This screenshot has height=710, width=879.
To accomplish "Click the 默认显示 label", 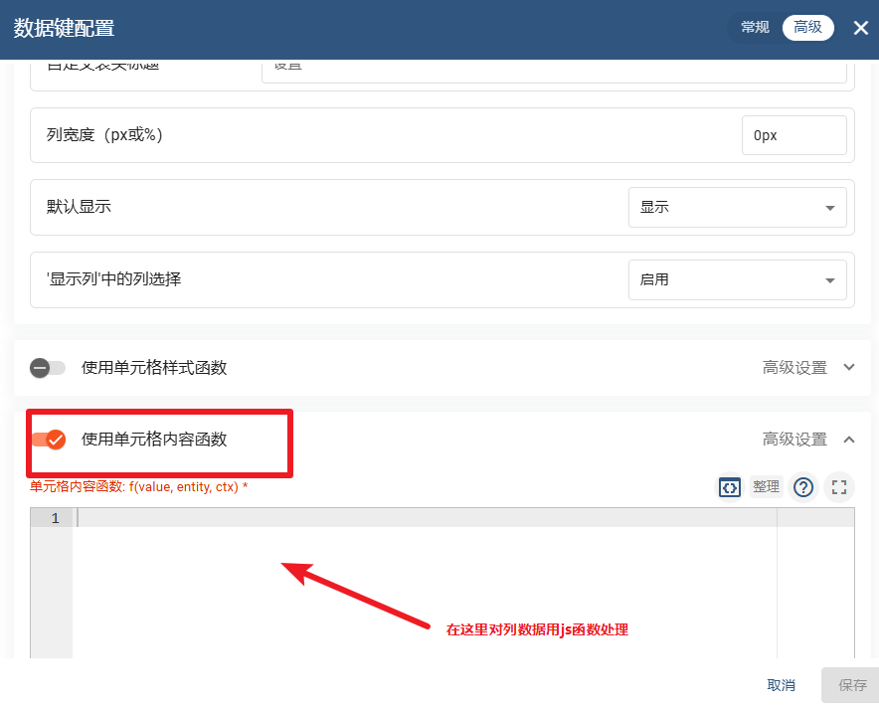I will [x=79, y=207].
